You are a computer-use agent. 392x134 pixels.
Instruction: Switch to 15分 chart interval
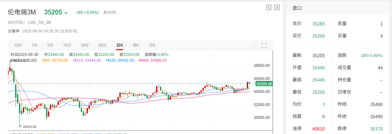(67, 45)
